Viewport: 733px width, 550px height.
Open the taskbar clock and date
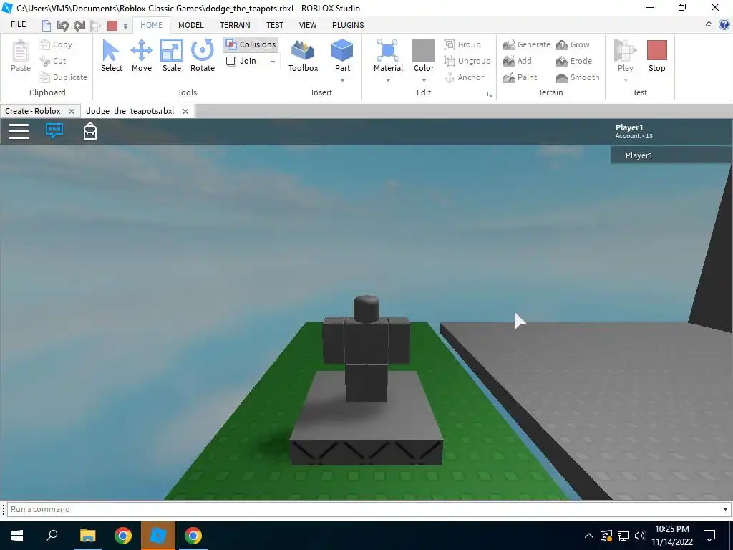[x=671, y=536]
